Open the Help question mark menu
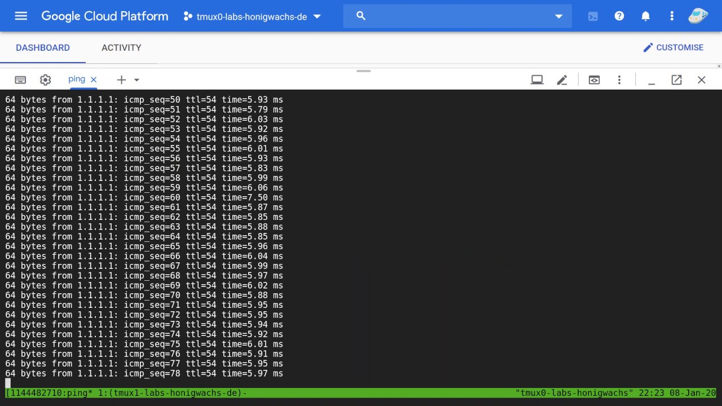The width and height of the screenshot is (722, 406). pyautogui.click(x=619, y=16)
